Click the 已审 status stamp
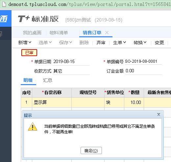This screenshot has height=162, width=171. [29, 53]
